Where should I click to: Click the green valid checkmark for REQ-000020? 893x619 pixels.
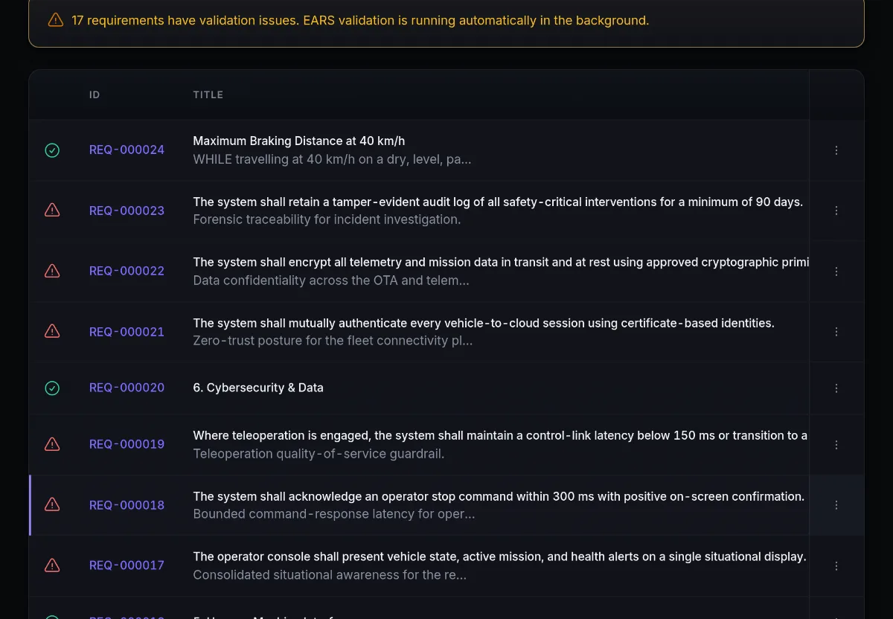tap(52, 388)
